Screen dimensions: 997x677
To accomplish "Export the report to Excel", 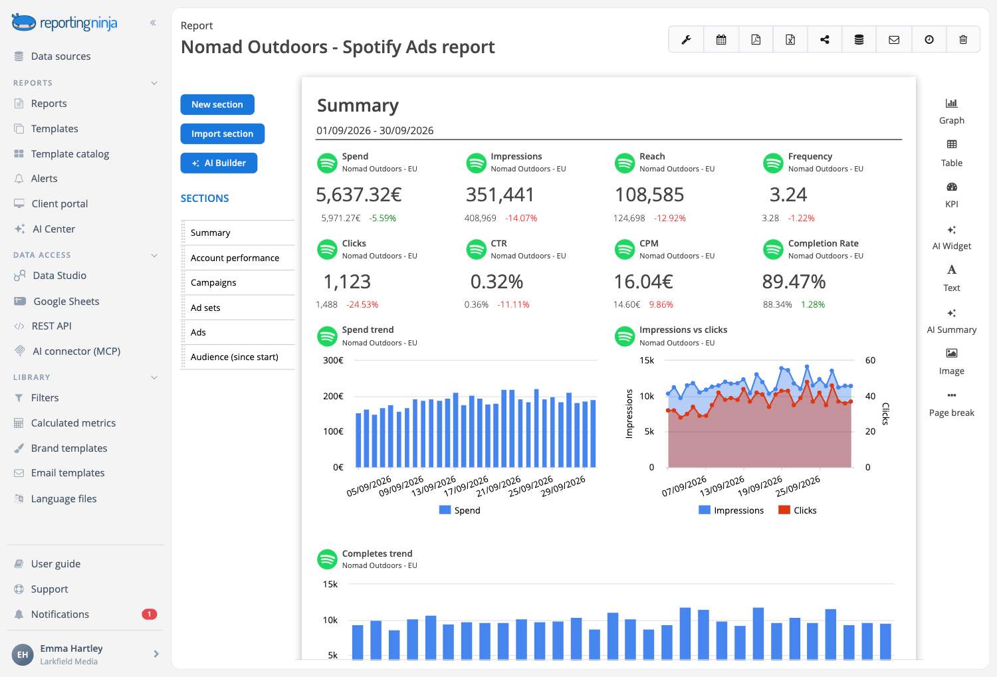I will [x=790, y=40].
